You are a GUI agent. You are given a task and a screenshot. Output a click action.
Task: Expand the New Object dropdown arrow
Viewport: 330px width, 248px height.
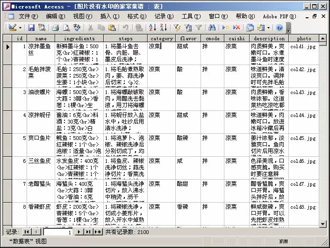(268, 28)
